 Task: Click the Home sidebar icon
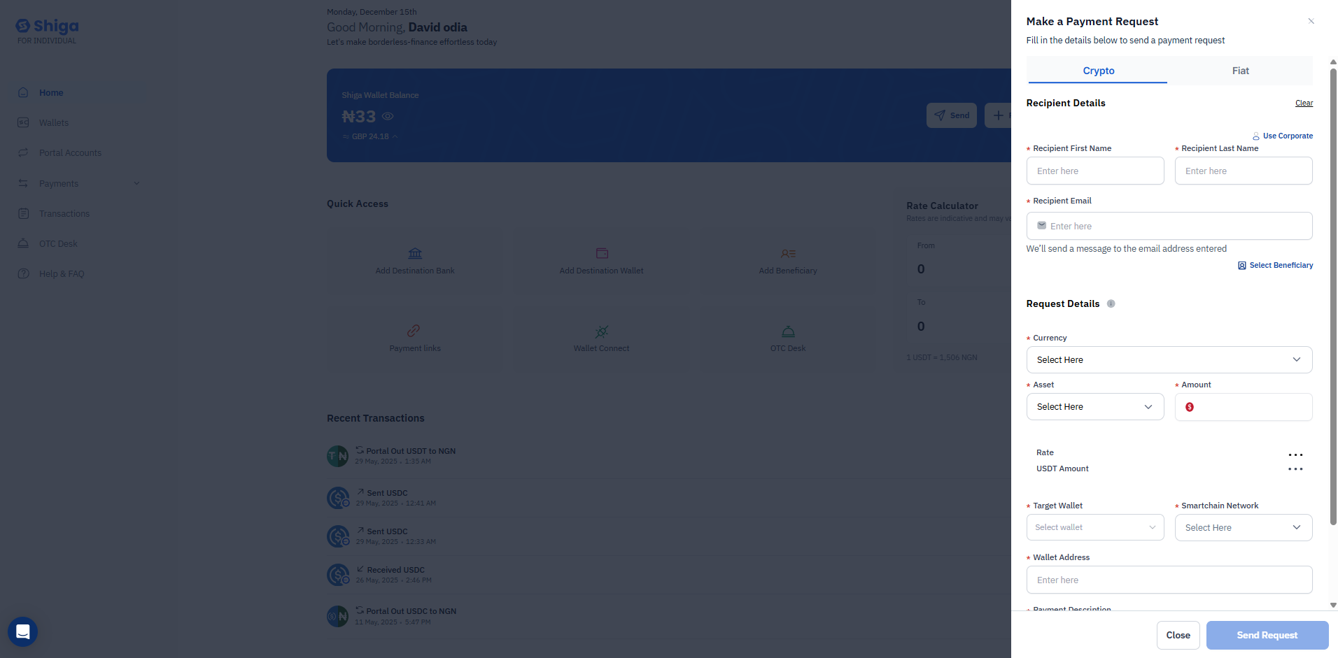pos(23,92)
